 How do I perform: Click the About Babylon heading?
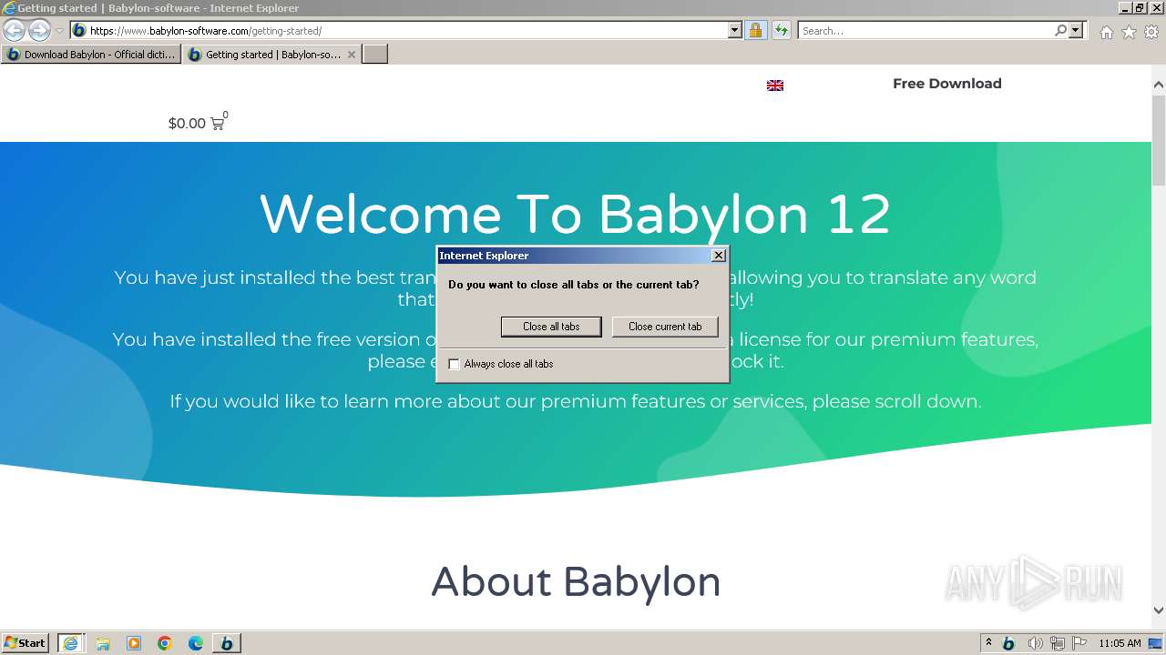[576, 582]
